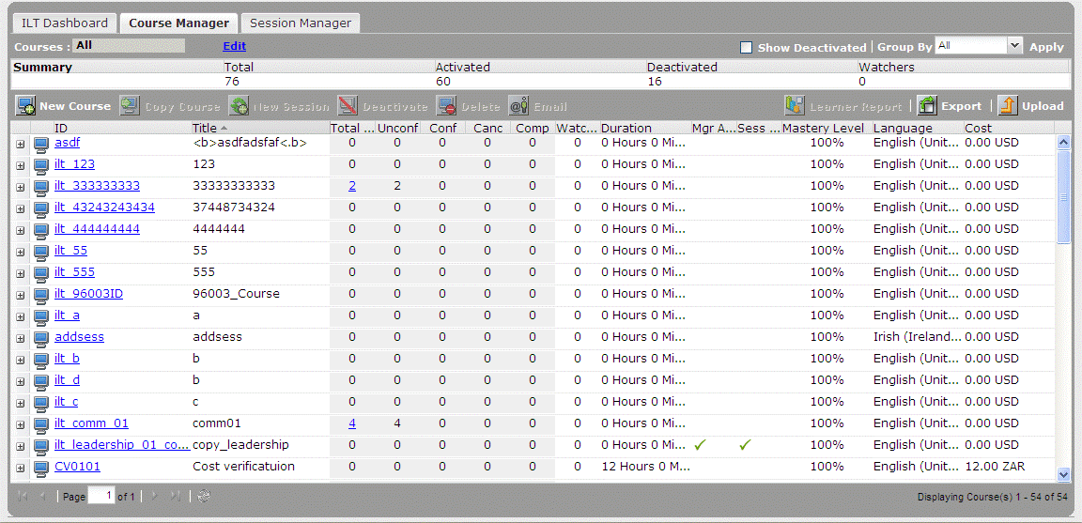Open the ilt_leadership_01_co... course link
The width and height of the screenshot is (1082, 523).
coord(121,444)
